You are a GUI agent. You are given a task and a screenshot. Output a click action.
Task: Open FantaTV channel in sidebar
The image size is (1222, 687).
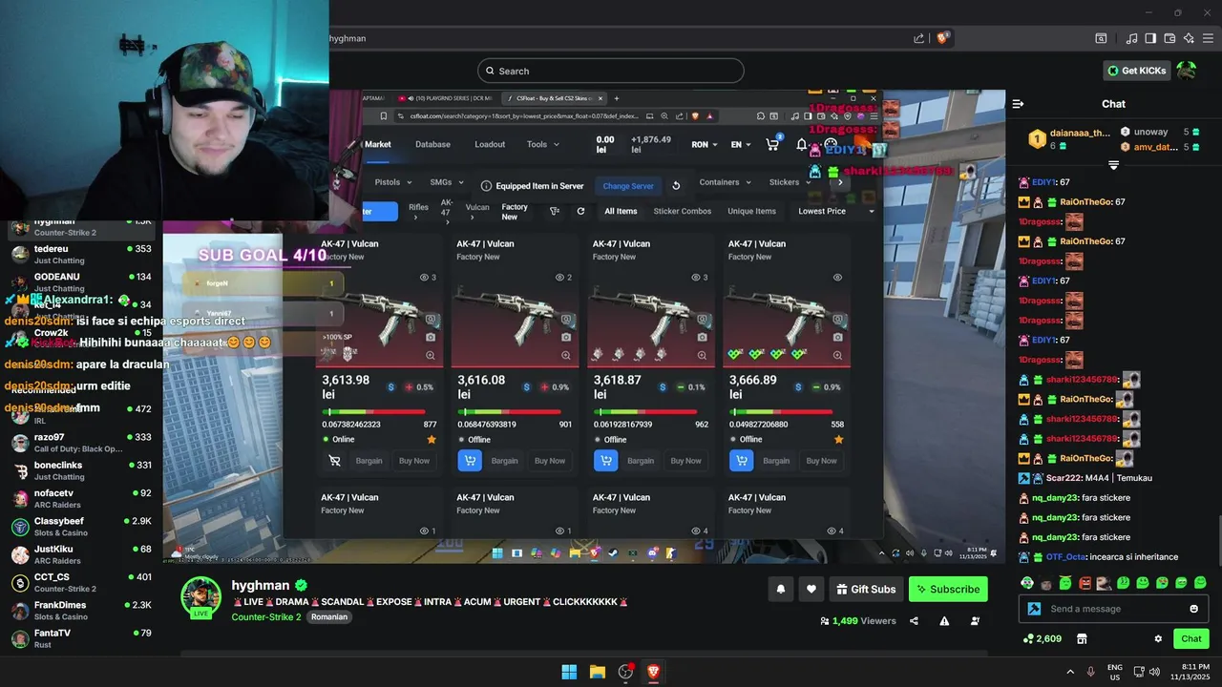82,638
